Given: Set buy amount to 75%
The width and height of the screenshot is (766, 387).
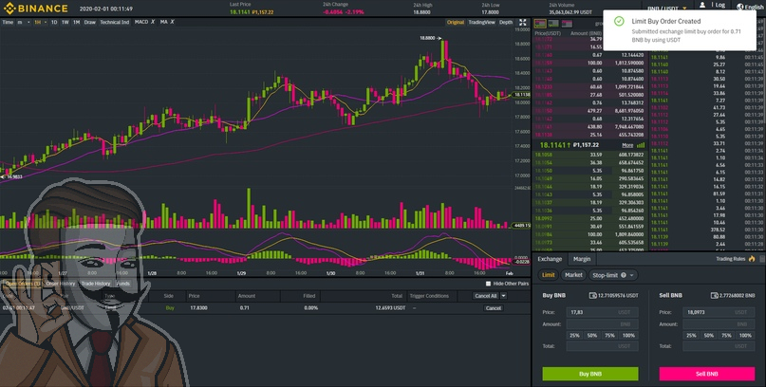Looking at the screenshot, I should click(x=609, y=335).
